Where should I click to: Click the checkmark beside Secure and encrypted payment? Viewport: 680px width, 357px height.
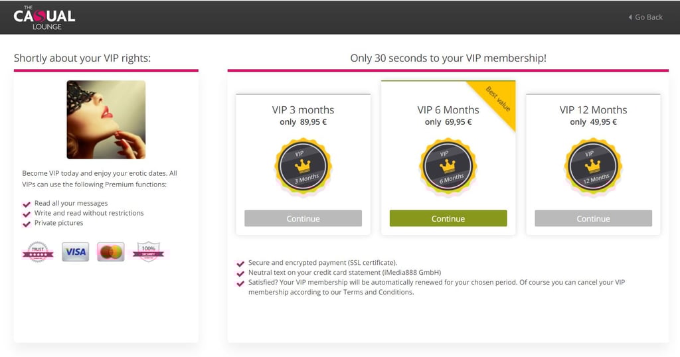pos(240,263)
